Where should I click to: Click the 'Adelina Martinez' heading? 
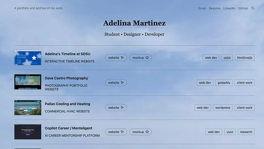(x=134, y=23)
